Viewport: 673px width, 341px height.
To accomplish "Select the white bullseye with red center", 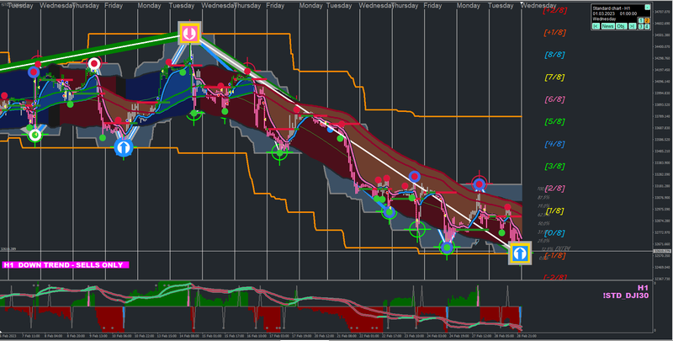I will (94, 64).
